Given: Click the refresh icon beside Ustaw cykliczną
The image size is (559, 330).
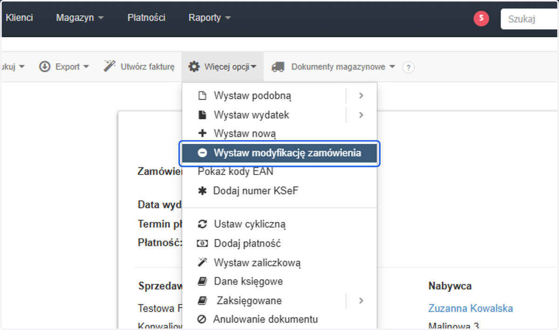Looking at the screenshot, I should coord(202,224).
